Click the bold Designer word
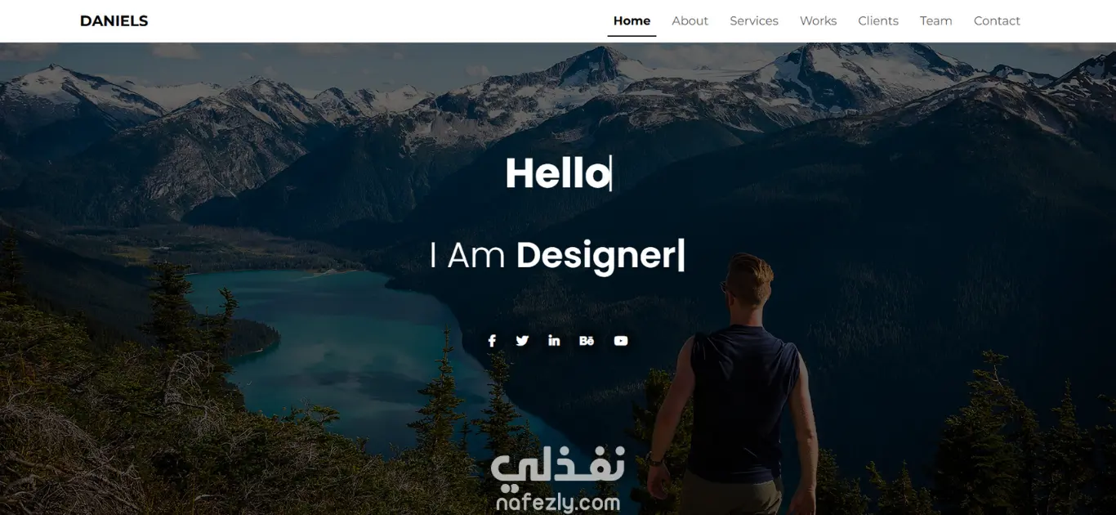 [x=596, y=255]
